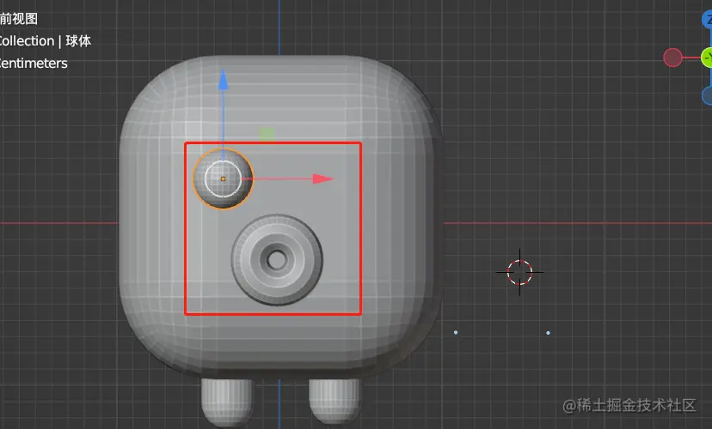Click the dark blue negative Z gizmo circle

[x=708, y=96]
